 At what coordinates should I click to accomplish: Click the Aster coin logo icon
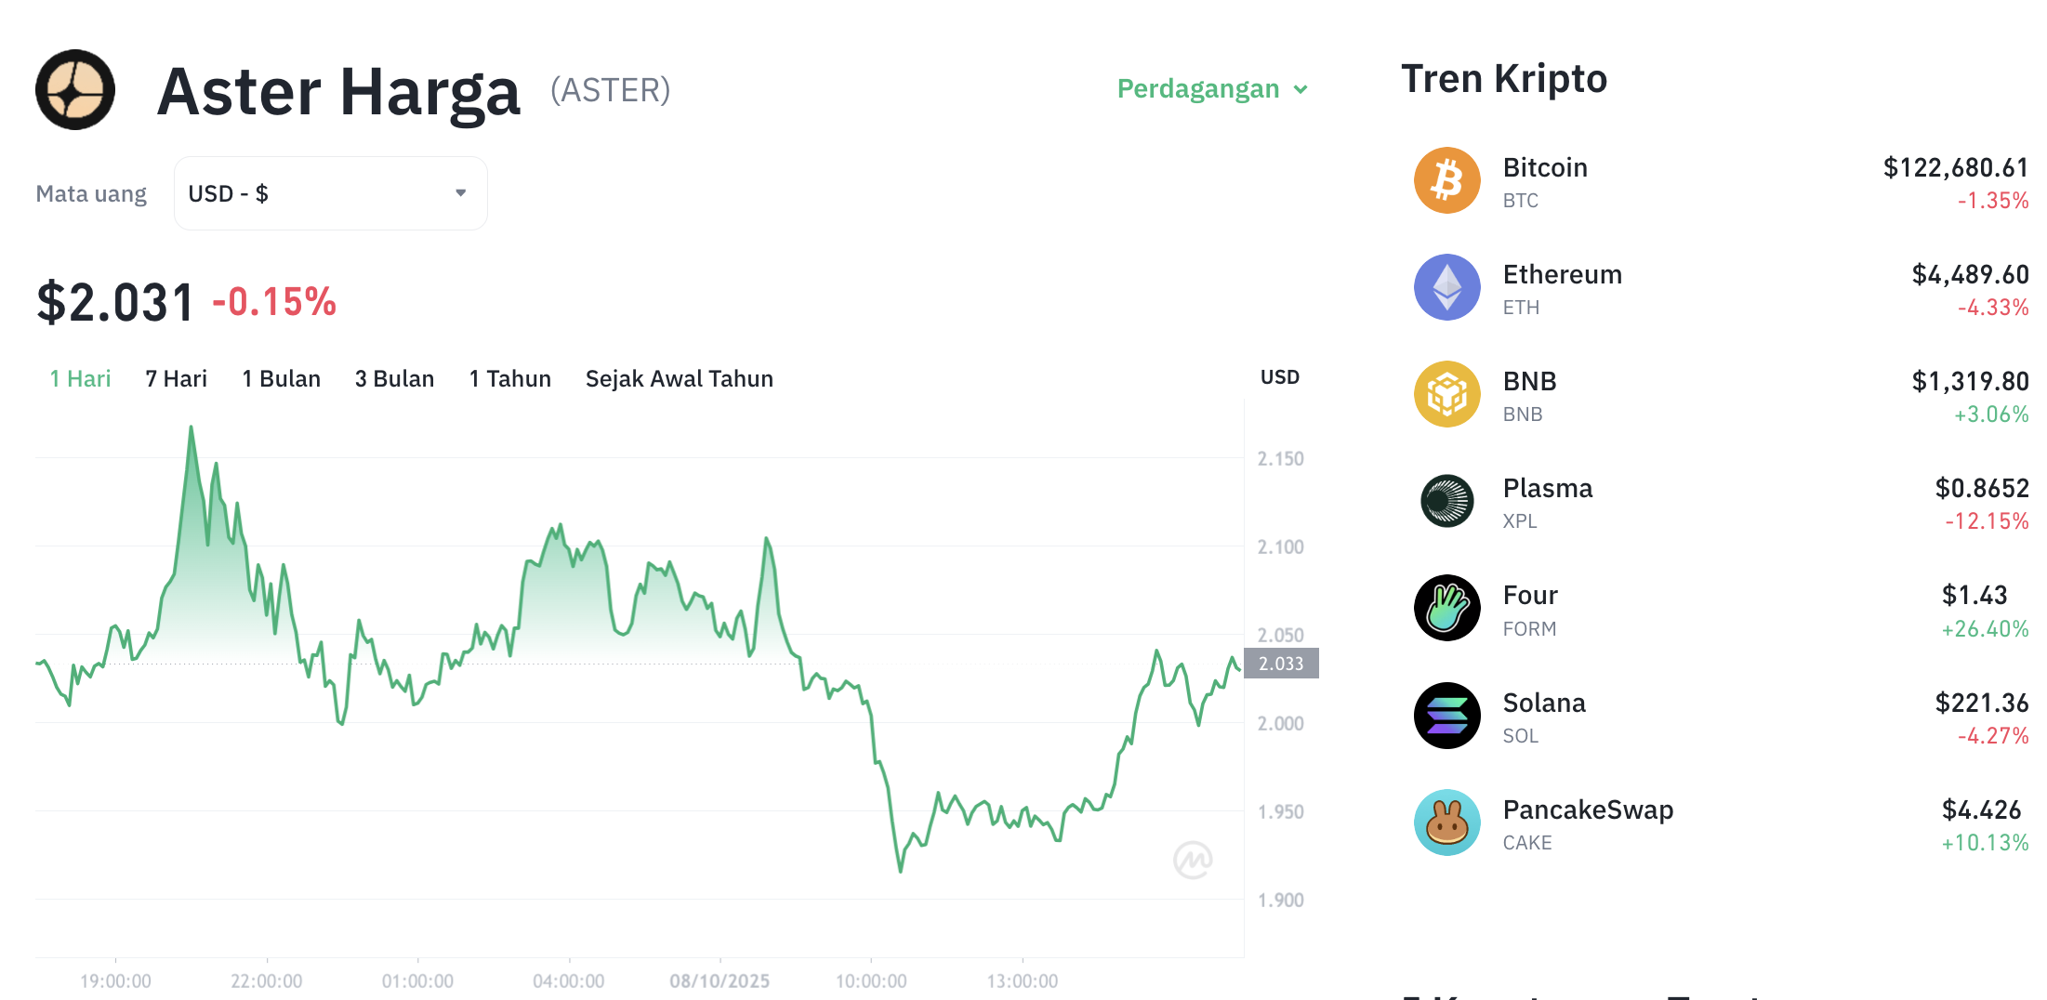coord(75,89)
